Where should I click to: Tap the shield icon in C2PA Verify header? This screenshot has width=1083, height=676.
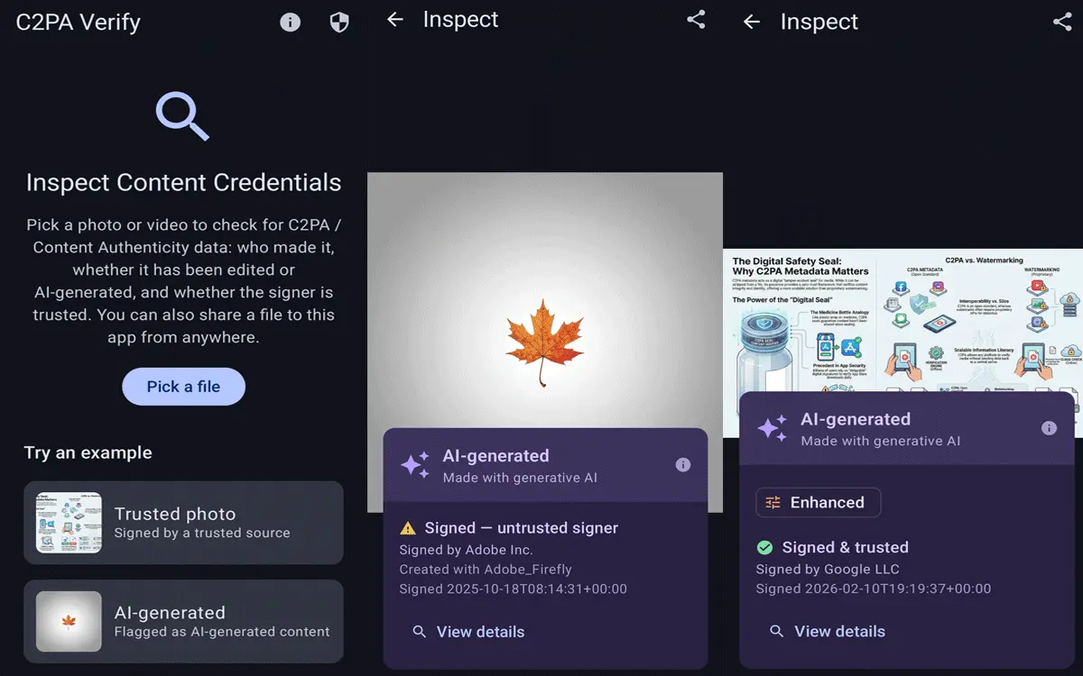click(339, 23)
